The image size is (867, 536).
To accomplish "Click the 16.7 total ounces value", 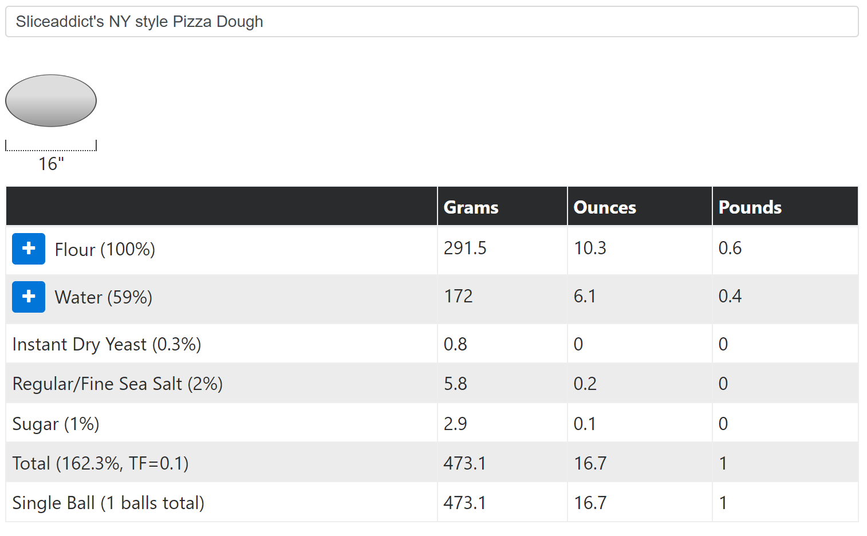I will 590,463.
